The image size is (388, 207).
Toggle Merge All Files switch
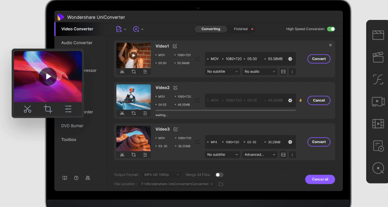(x=219, y=175)
